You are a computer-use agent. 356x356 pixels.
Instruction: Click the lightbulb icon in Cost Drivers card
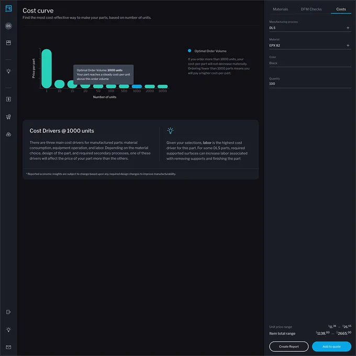click(x=170, y=130)
